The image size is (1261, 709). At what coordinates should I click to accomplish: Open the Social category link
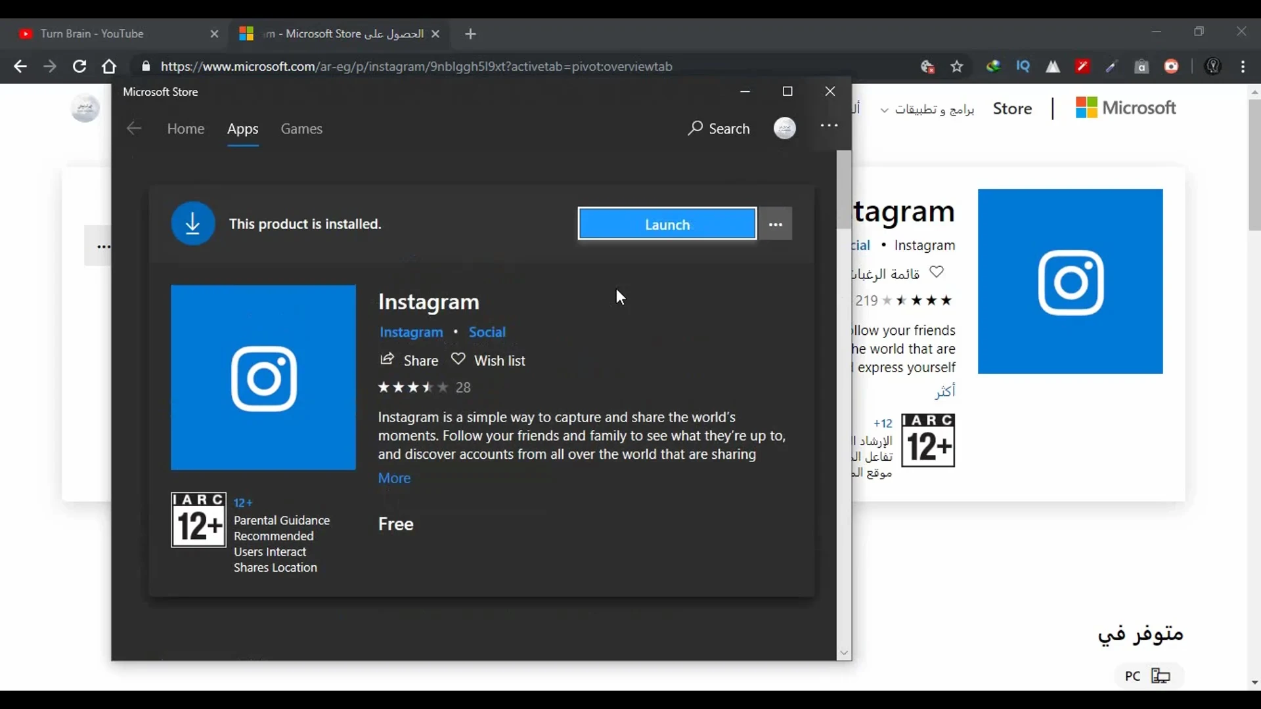(x=487, y=332)
